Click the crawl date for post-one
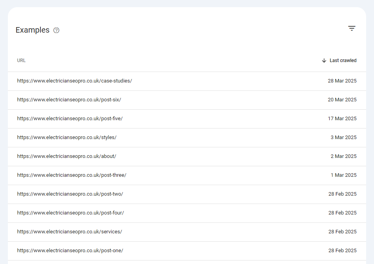374x264 pixels. (x=342, y=250)
